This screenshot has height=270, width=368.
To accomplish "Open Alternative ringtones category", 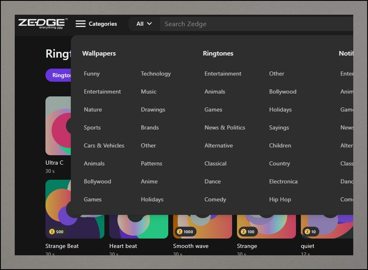I will [x=219, y=145].
